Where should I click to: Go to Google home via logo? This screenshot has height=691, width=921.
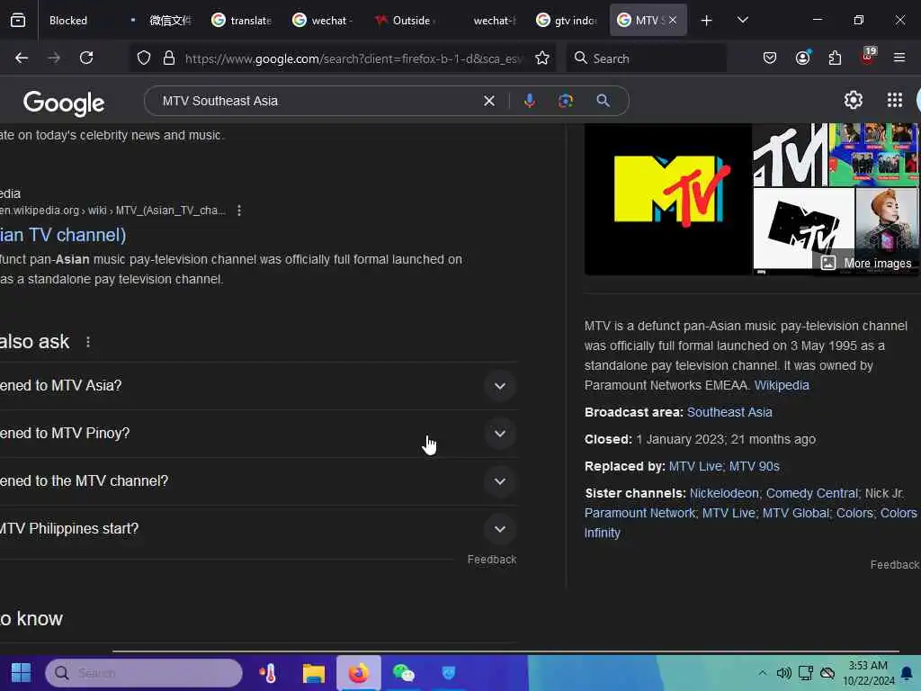64,103
